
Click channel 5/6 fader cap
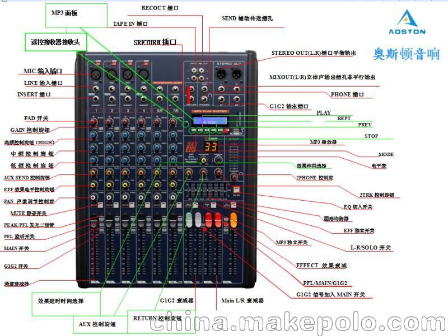157,221
